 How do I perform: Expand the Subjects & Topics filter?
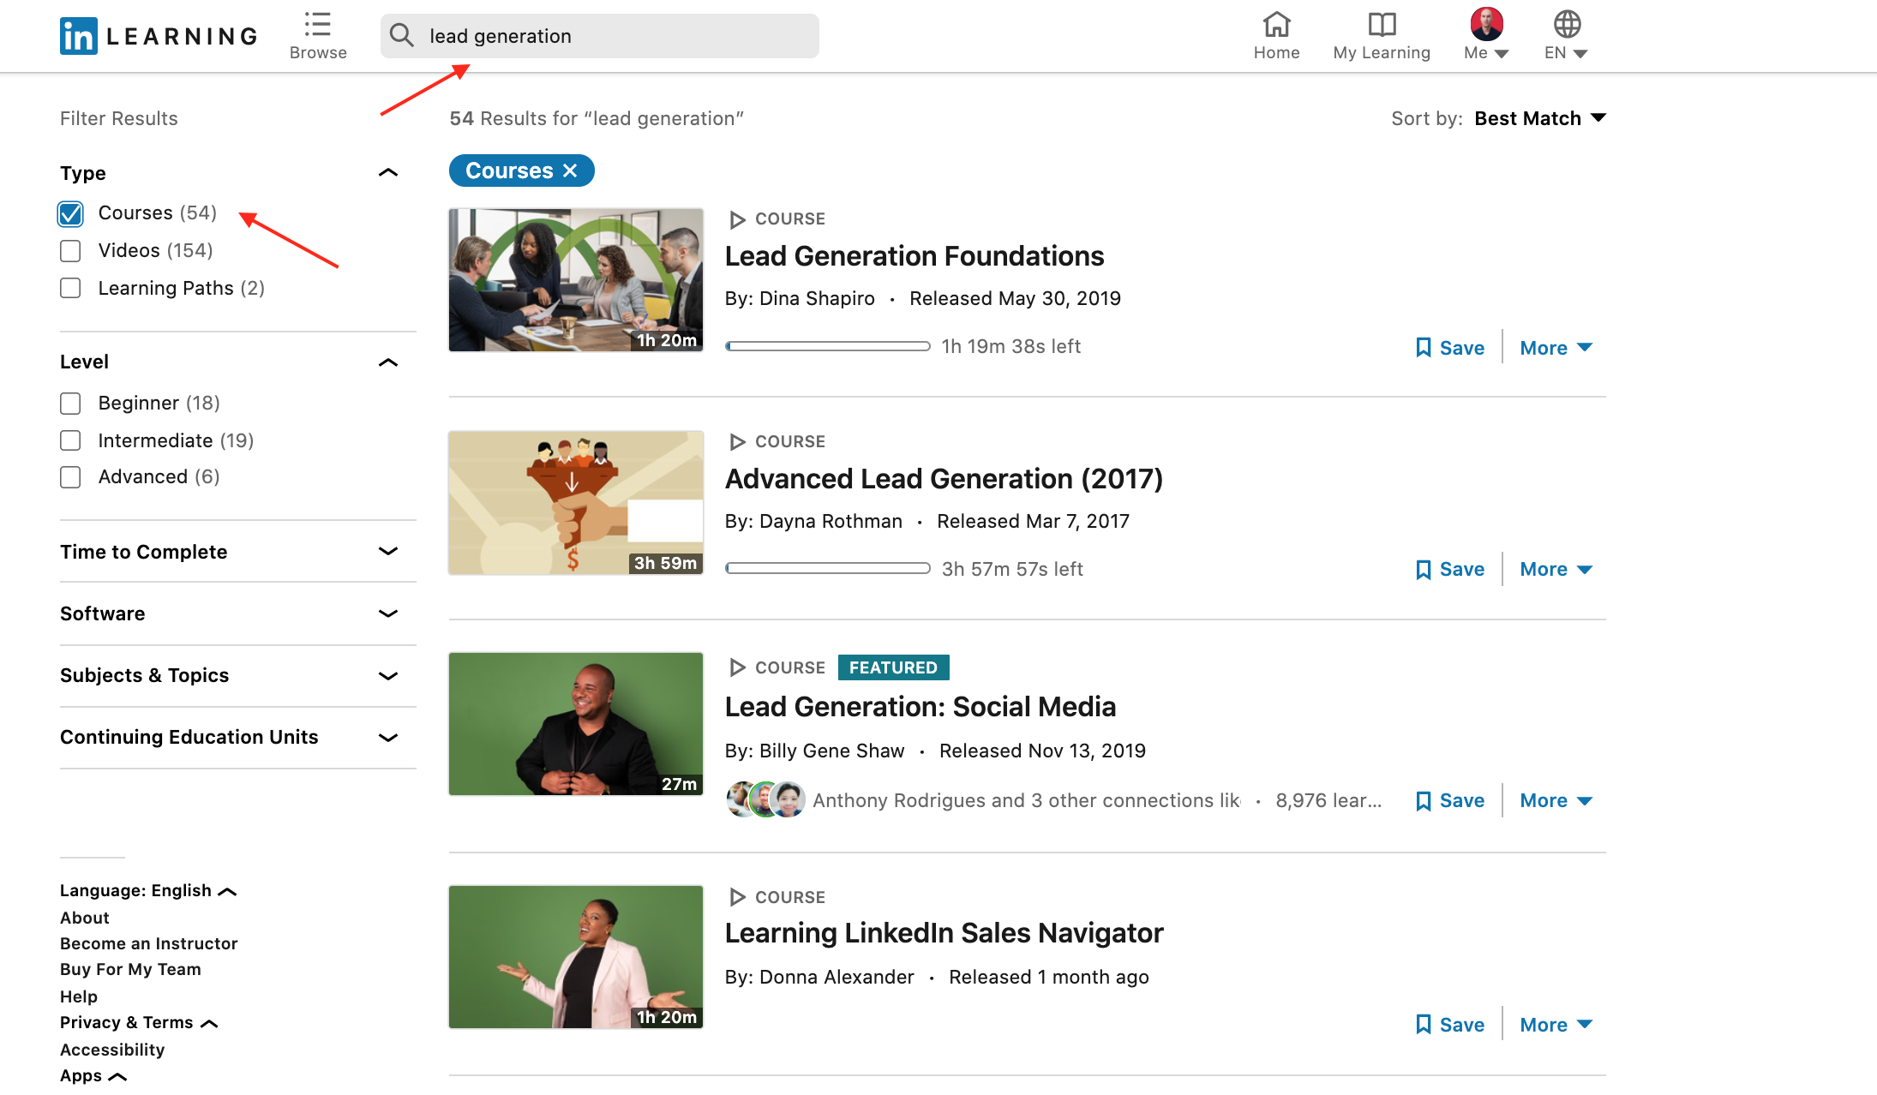[x=388, y=676]
